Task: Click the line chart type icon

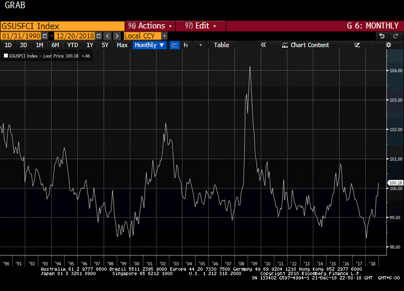Action: coord(175,45)
